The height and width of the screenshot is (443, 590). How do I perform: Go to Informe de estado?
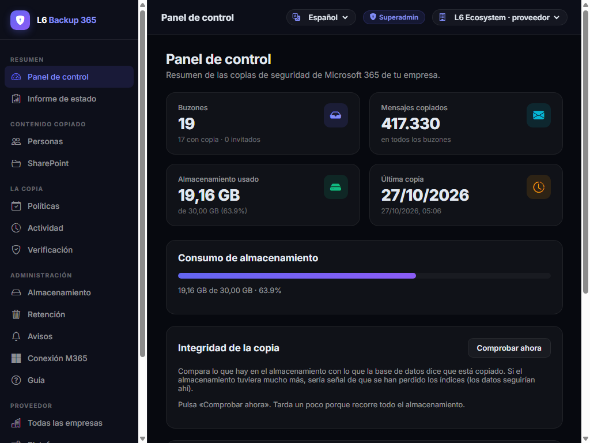69,99
